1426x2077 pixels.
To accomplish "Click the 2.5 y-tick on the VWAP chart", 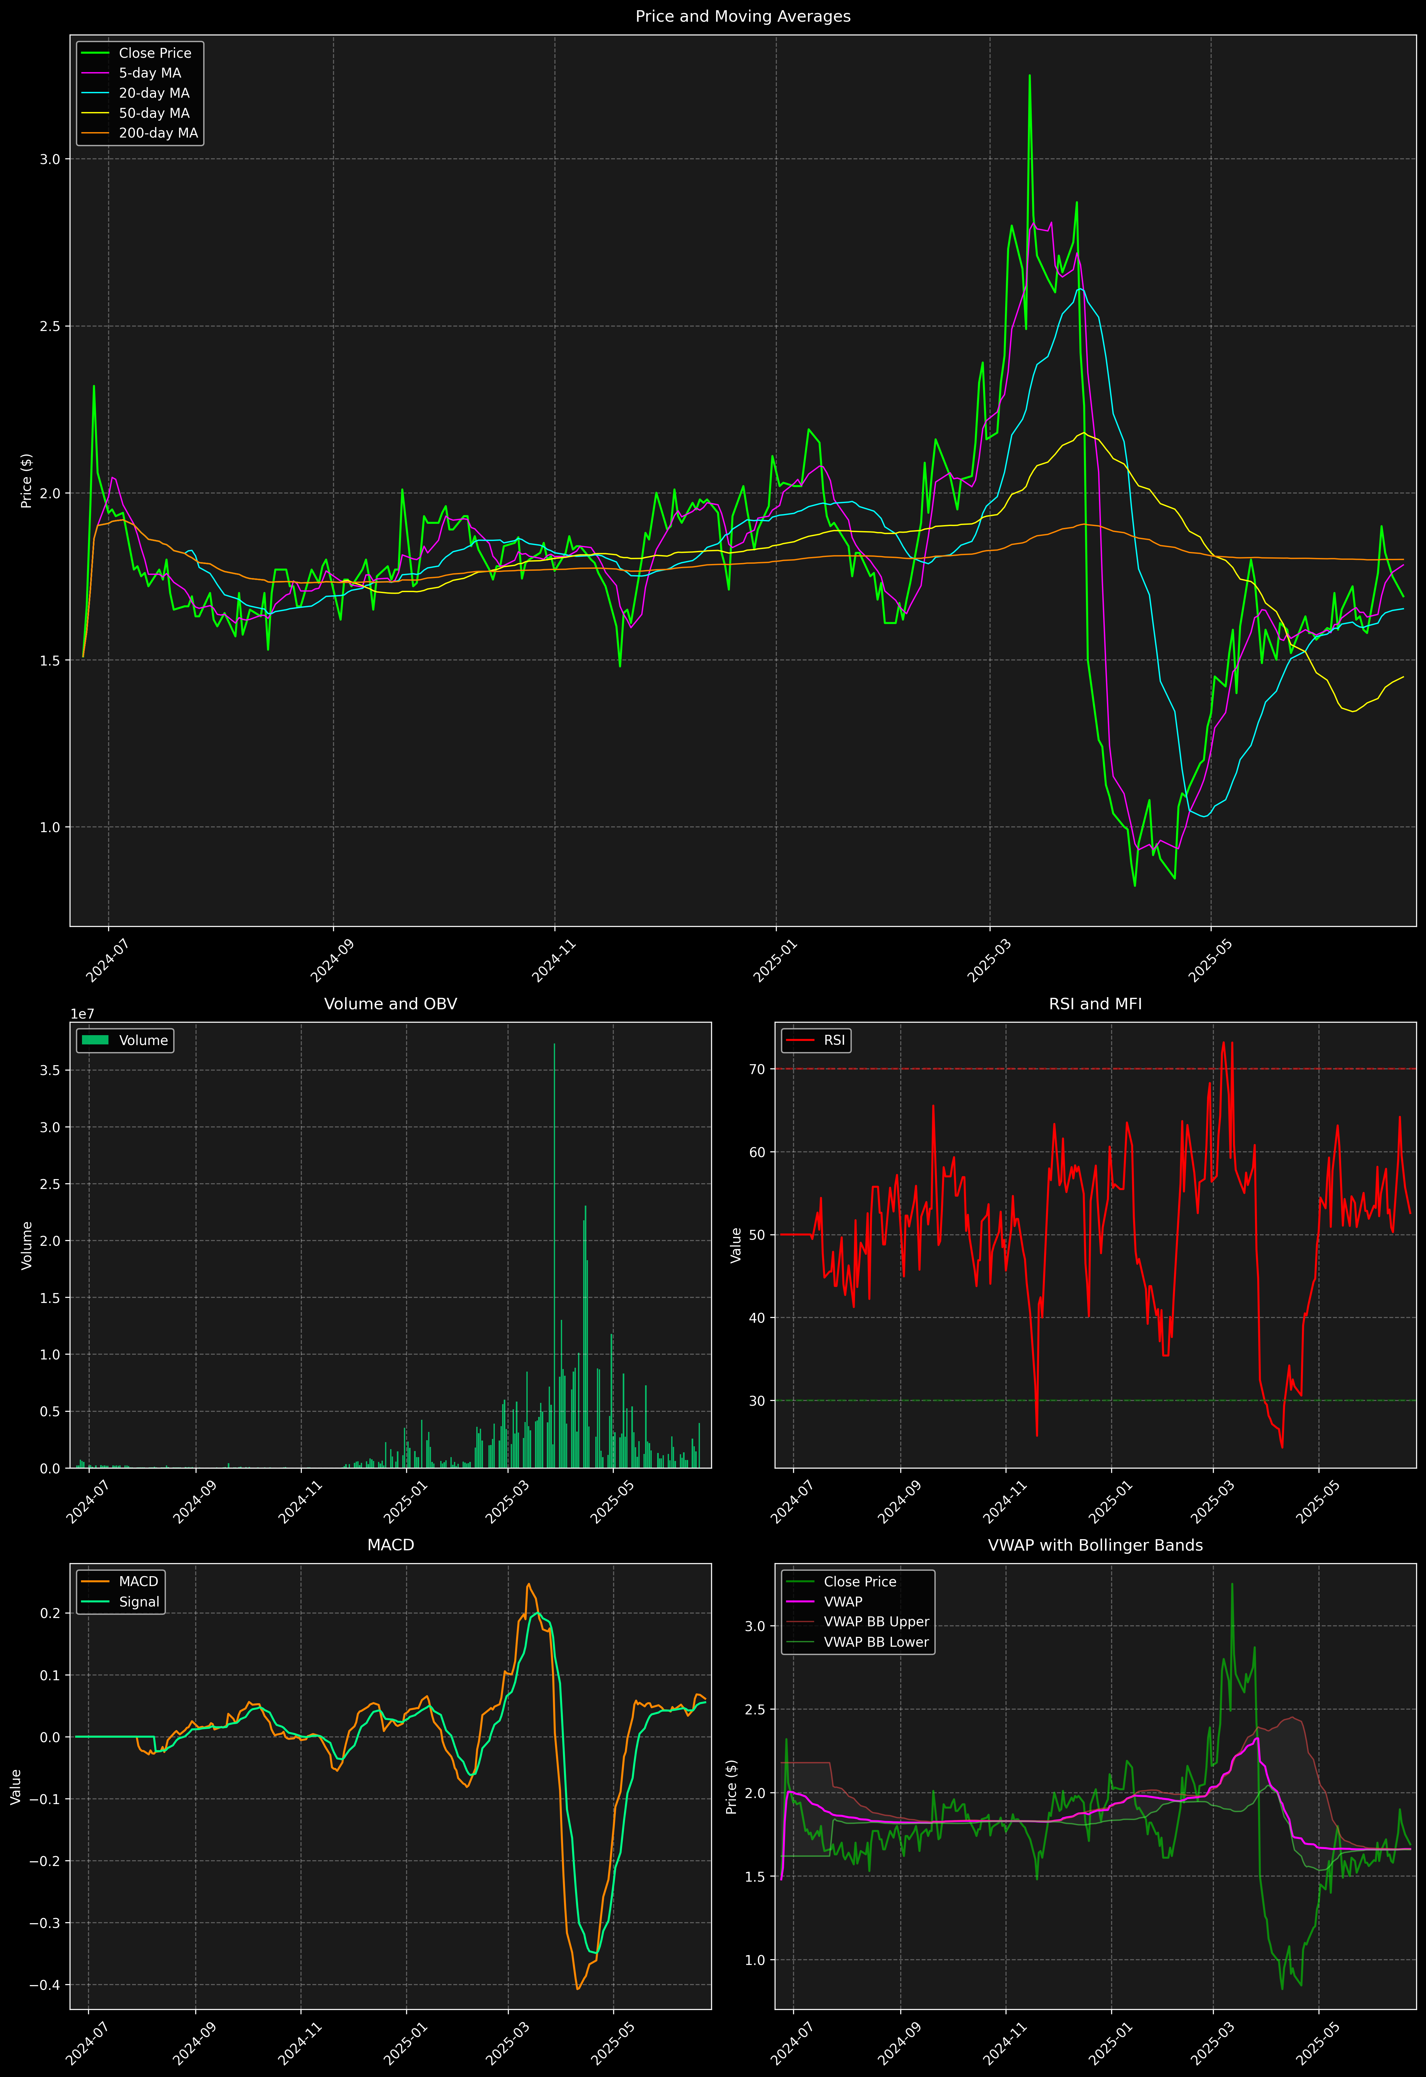I will pyautogui.click(x=755, y=1710).
